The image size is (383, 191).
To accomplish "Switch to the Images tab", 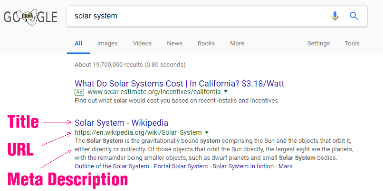I will (107, 43).
